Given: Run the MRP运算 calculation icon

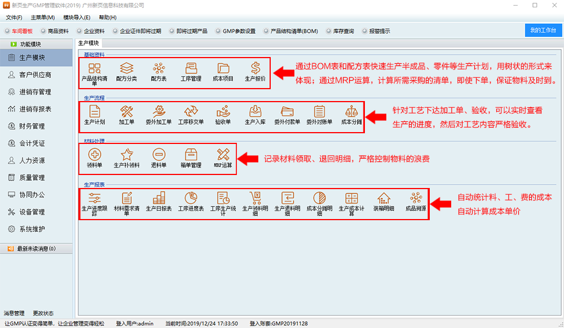Looking at the screenshot, I should tap(223, 155).
